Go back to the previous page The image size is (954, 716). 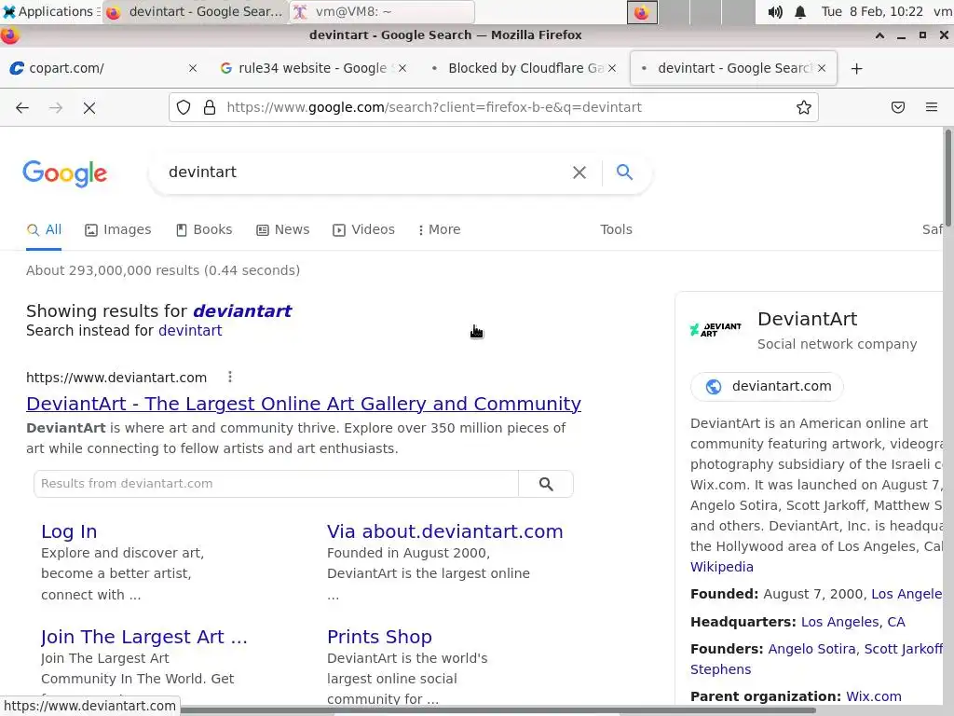22,108
